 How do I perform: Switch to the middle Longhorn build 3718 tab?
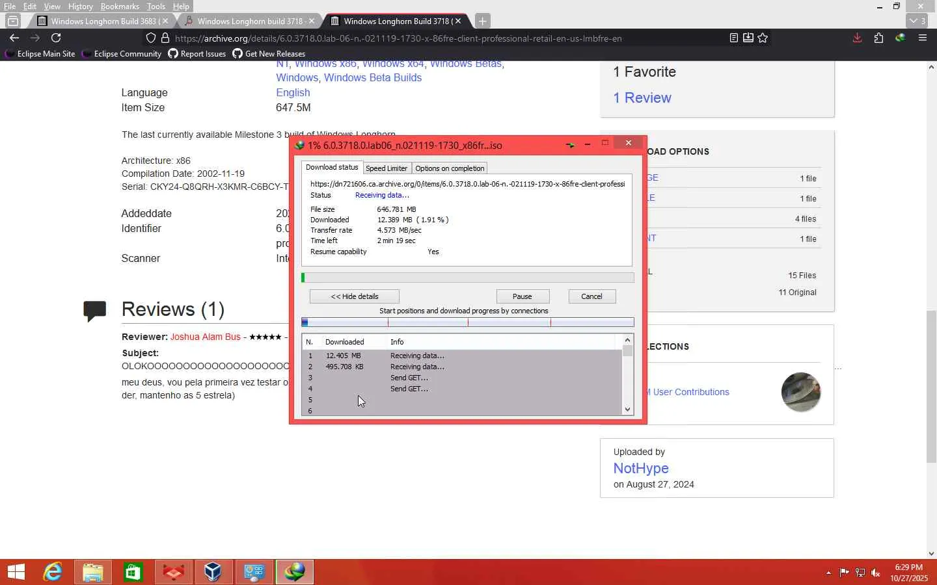click(x=250, y=21)
